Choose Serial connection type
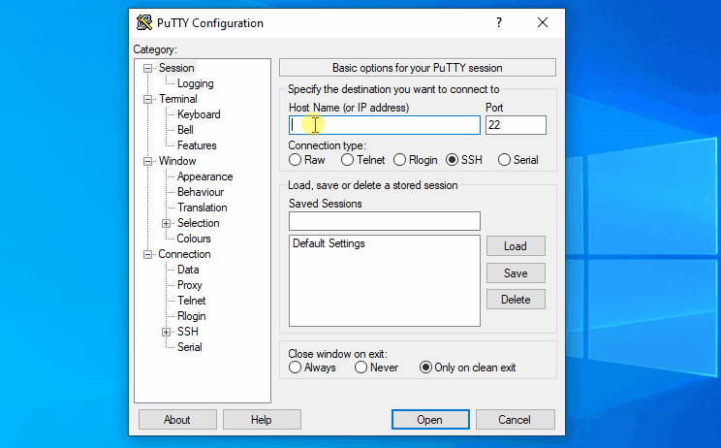This screenshot has height=448, width=721. 504,160
